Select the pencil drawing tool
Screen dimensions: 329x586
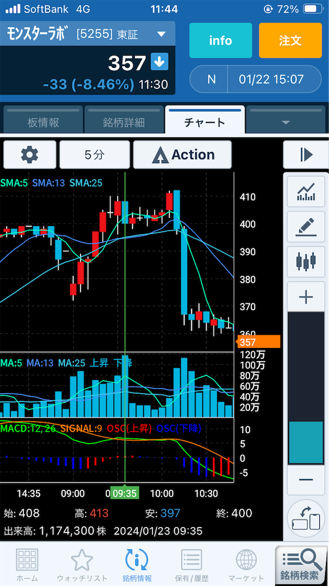[x=306, y=227]
